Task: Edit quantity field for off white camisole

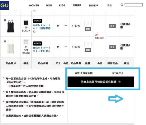Action: coord(88,45)
